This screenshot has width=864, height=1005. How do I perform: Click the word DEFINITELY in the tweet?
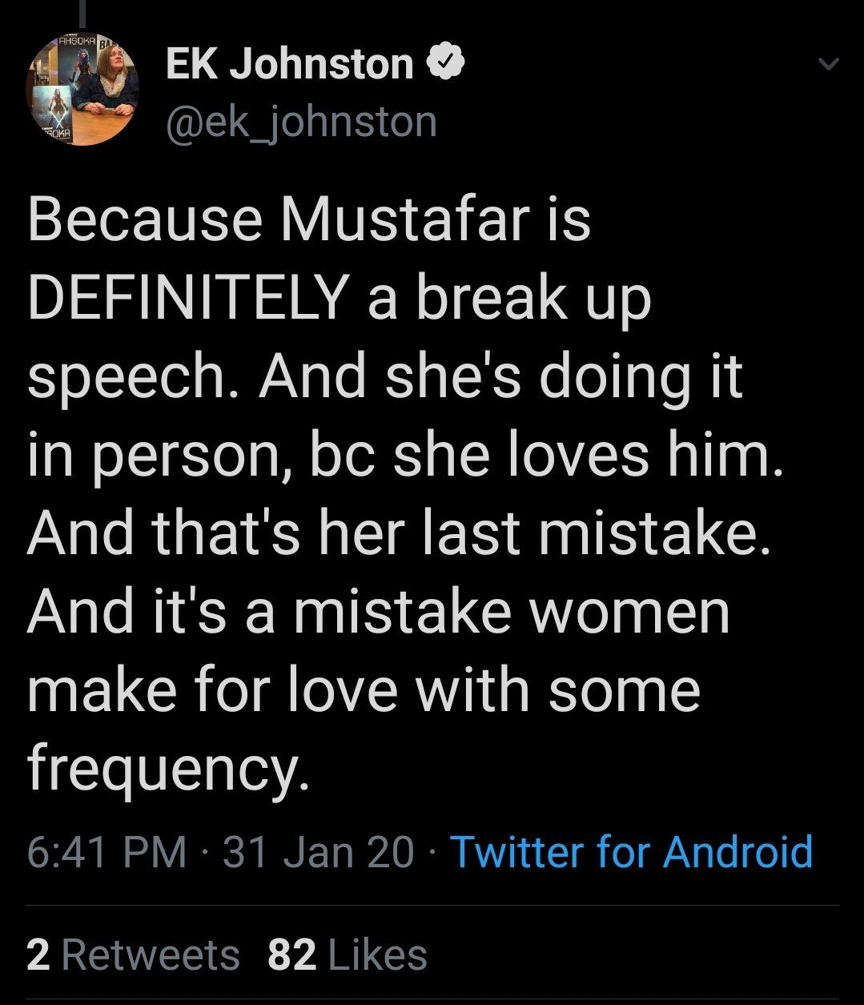186,298
